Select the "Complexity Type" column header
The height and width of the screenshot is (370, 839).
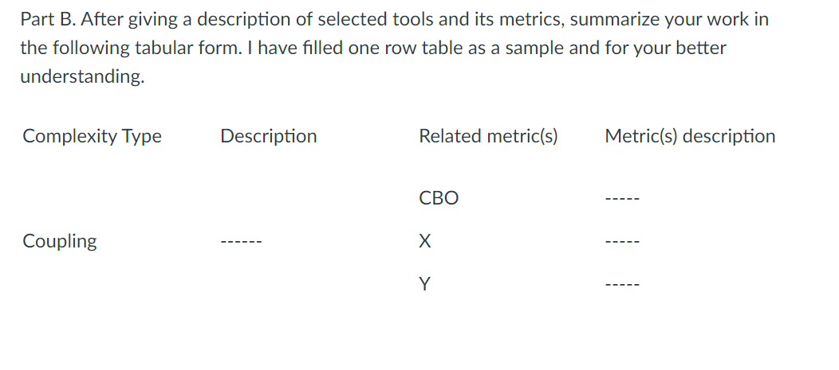coord(92,137)
